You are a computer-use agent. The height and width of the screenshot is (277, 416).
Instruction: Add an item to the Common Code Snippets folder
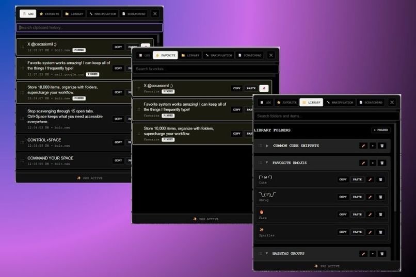373,145
